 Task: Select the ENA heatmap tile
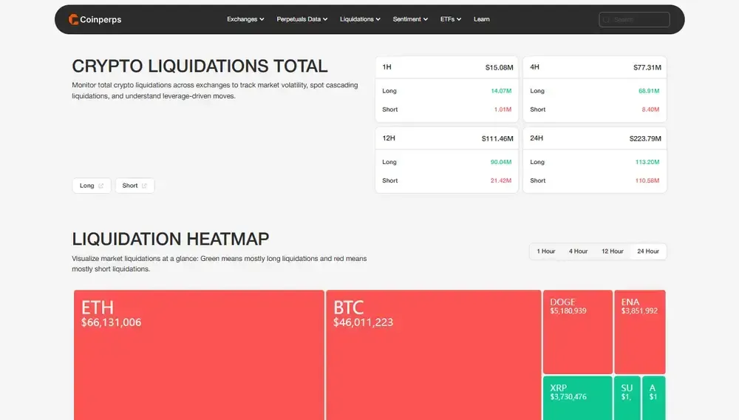coord(640,332)
